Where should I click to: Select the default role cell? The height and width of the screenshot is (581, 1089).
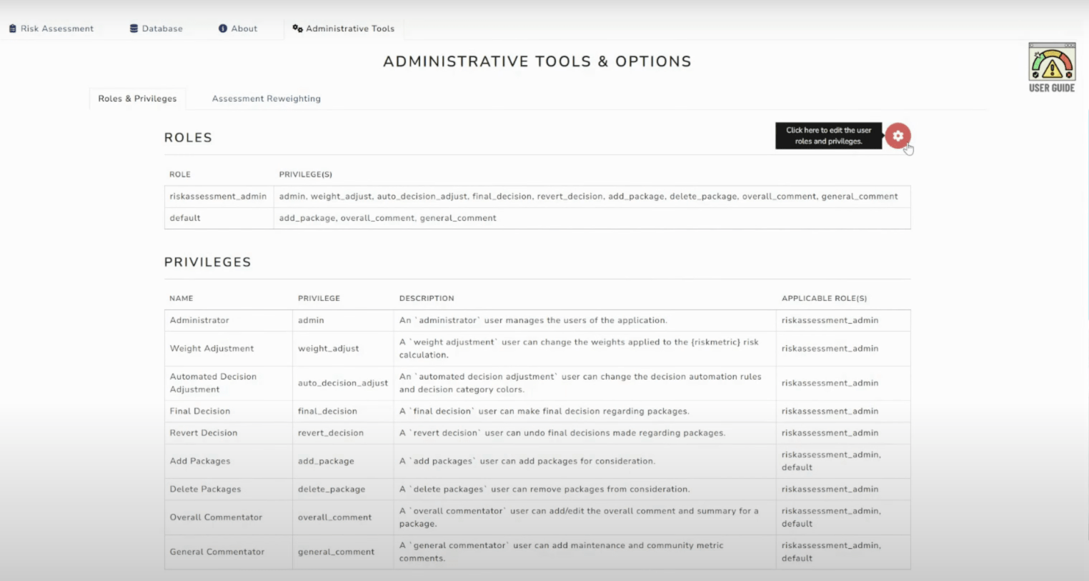pos(185,218)
